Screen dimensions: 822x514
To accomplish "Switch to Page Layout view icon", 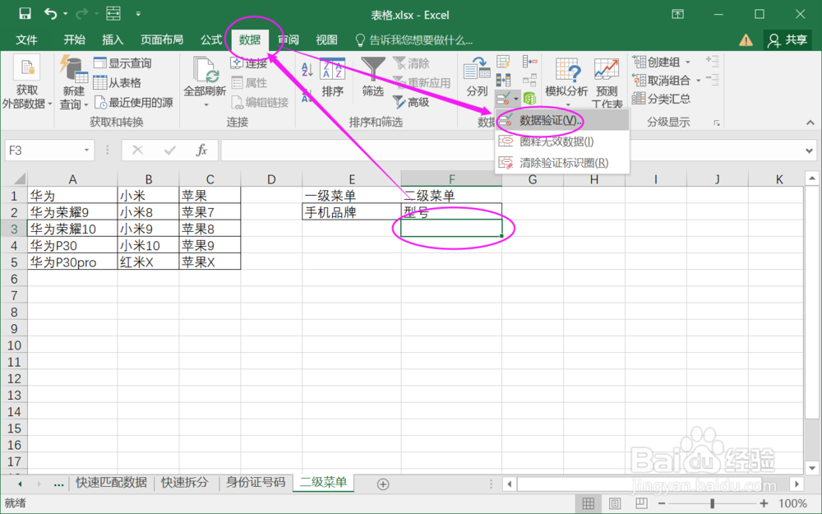I will pyautogui.click(x=615, y=504).
